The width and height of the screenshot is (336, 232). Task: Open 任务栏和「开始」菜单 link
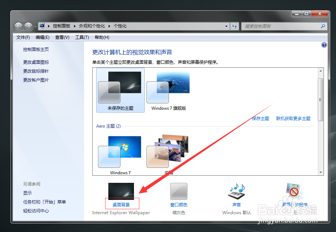[44, 202]
